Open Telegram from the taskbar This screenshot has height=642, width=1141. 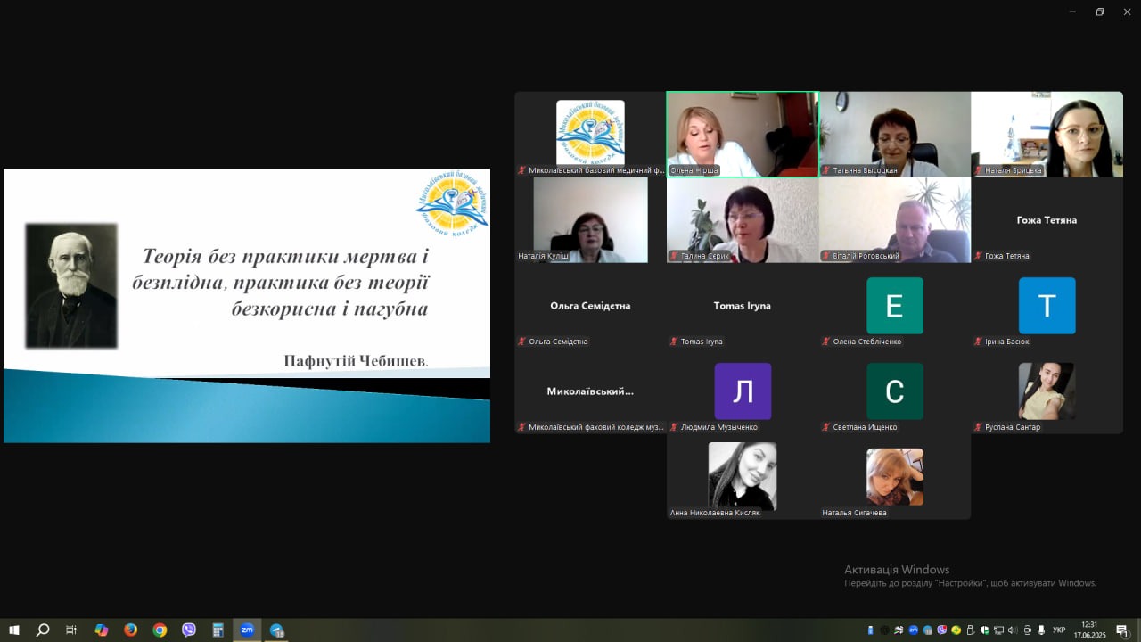(276, 630)
